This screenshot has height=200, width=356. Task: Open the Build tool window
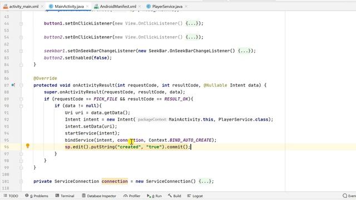tap(175, 196)
